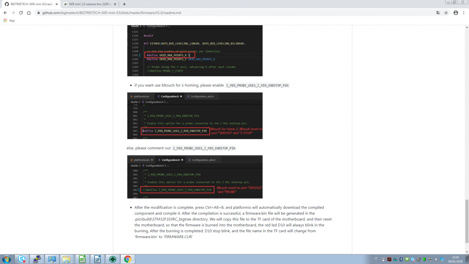Viewport: 469px width, 264px height.
Task: Click the Bluetooth icon in system tray
Action: pos(401,259)
